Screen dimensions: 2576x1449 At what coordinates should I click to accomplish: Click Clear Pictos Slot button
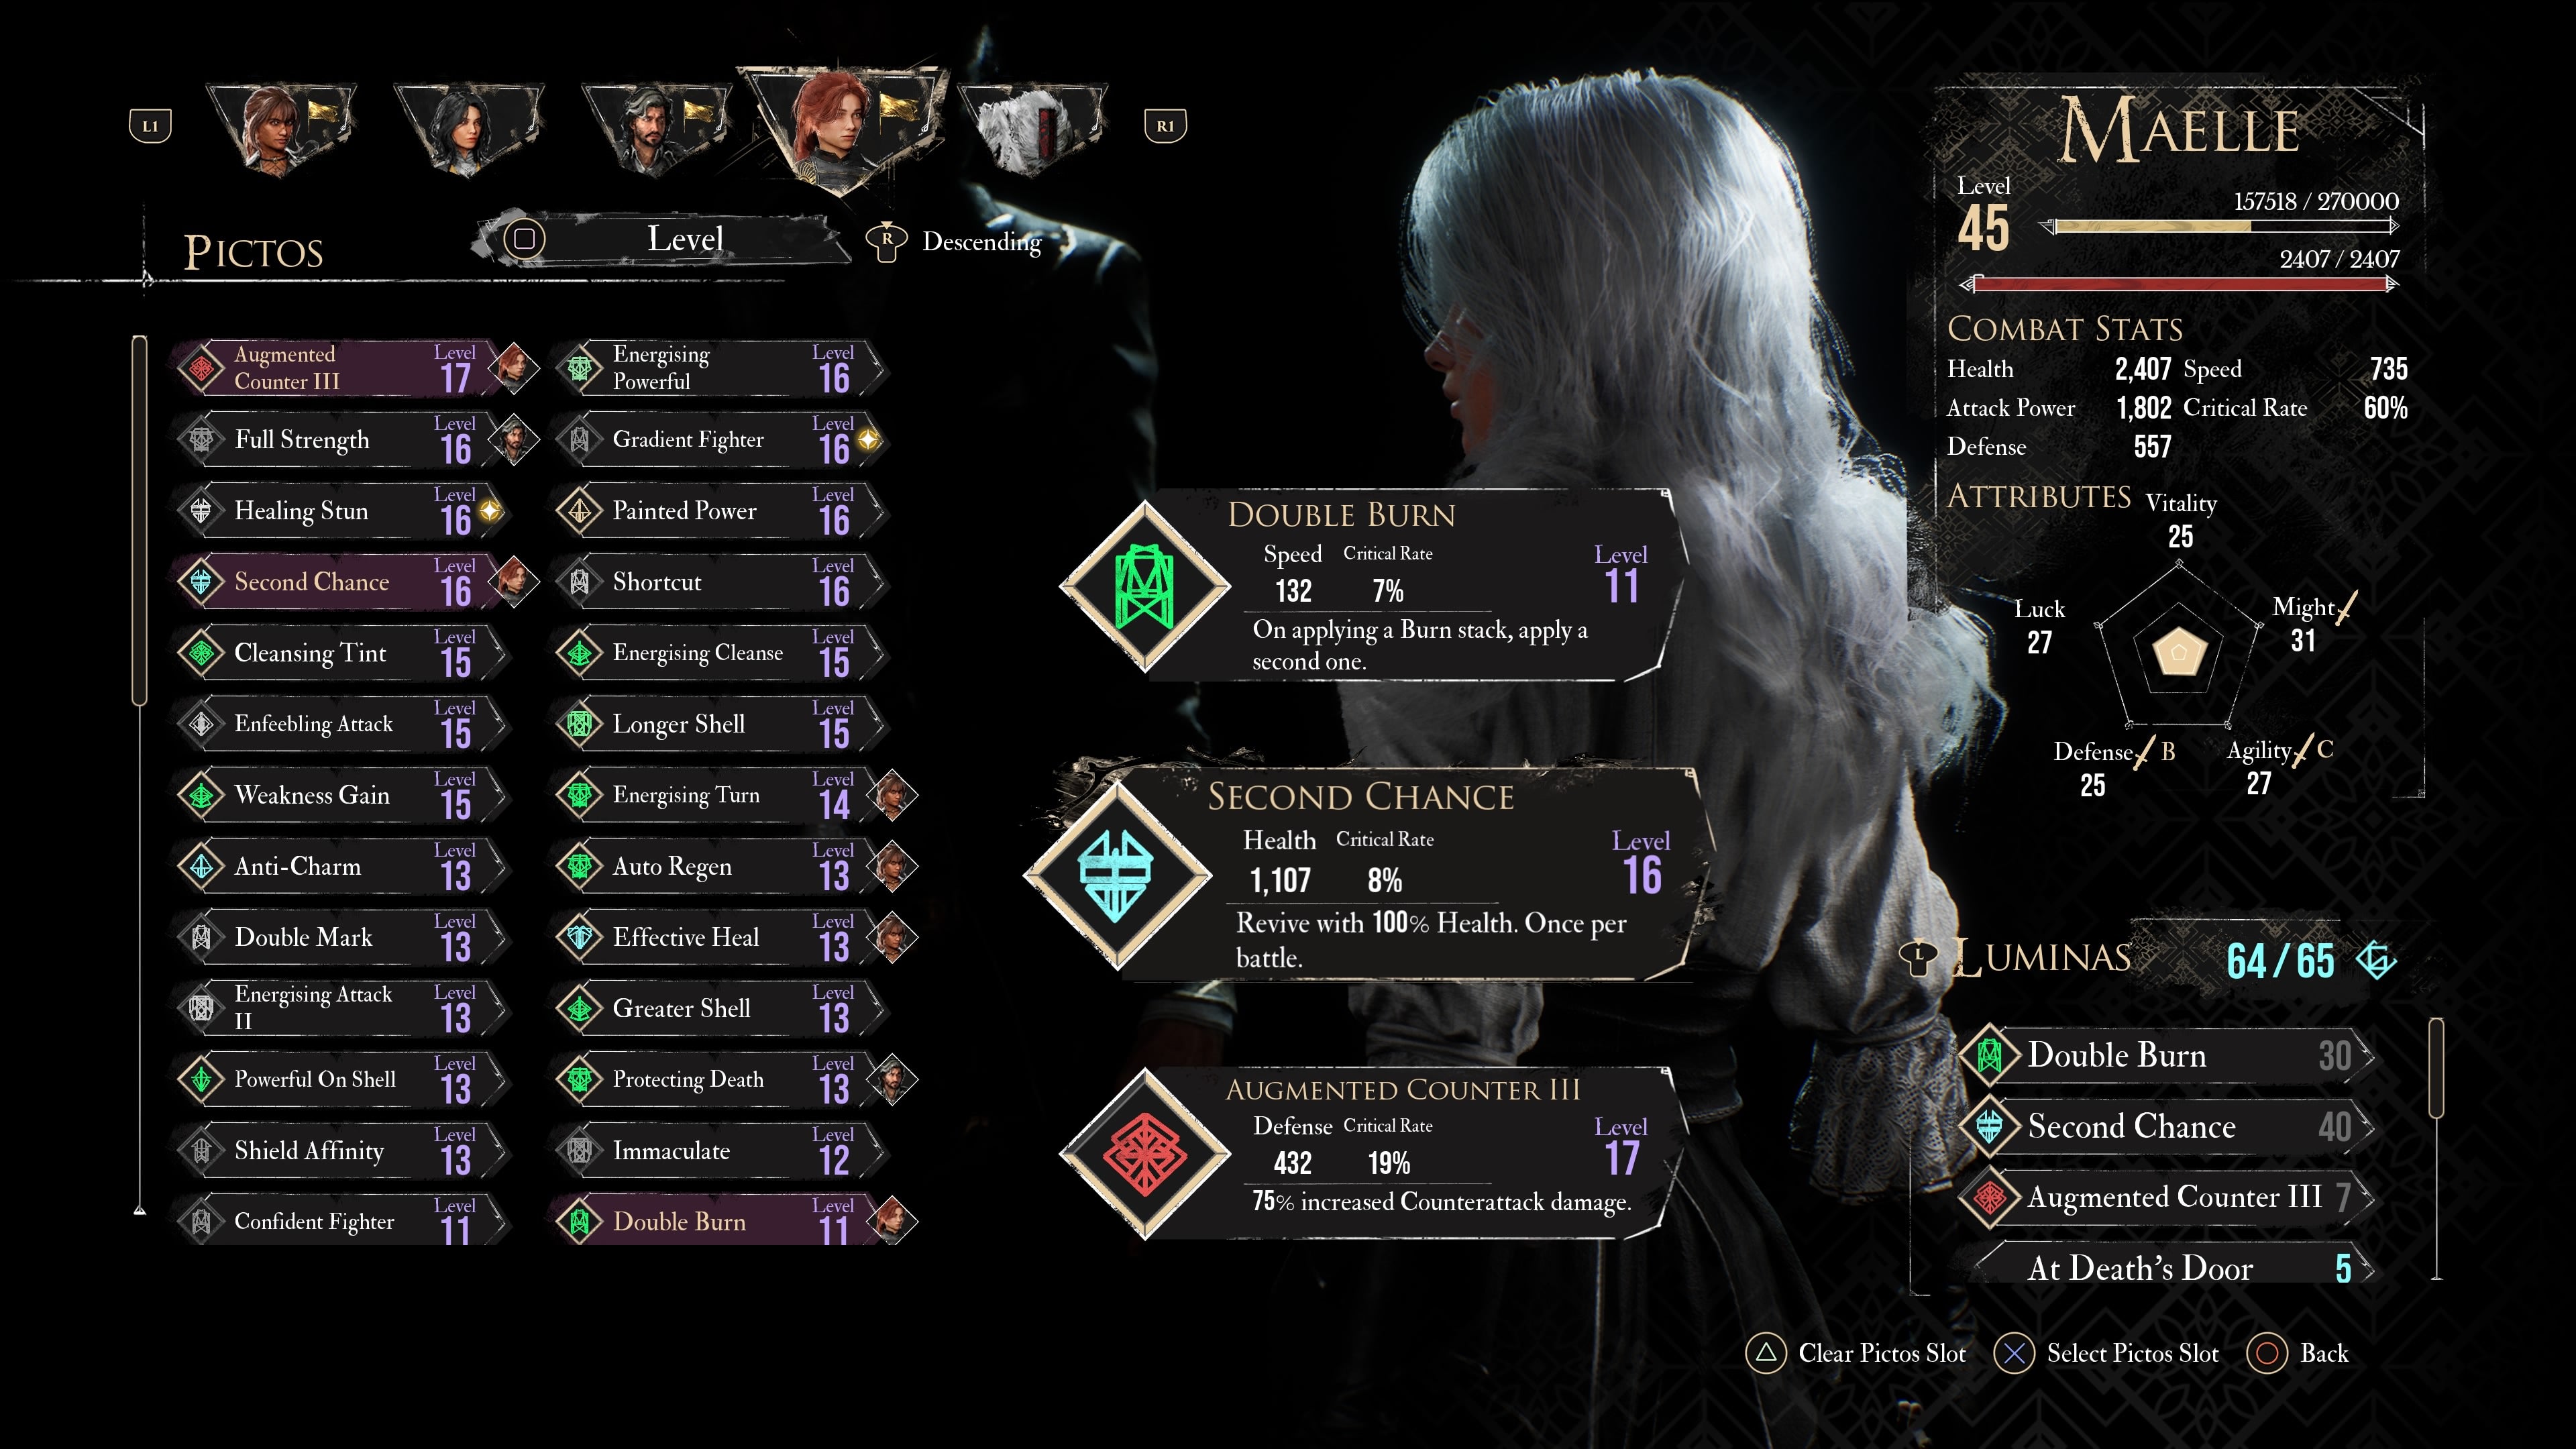(1856, 1353)
